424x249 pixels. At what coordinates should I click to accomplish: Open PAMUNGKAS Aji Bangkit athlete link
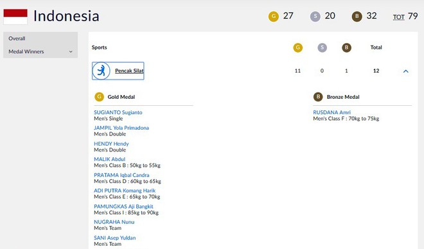tap(123, 207)
